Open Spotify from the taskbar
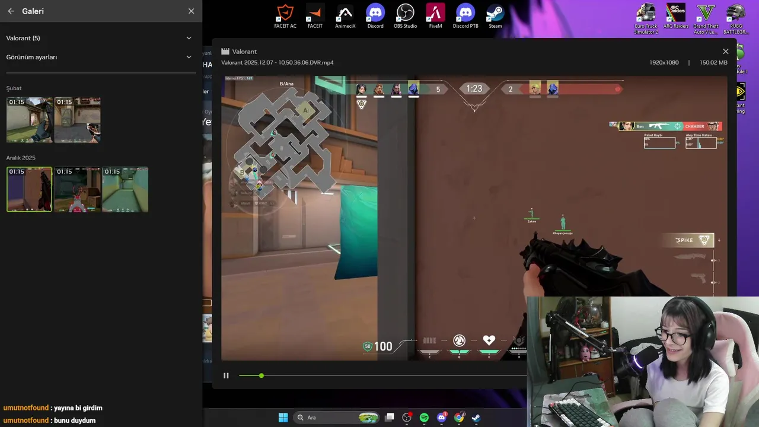 point(424,418)
